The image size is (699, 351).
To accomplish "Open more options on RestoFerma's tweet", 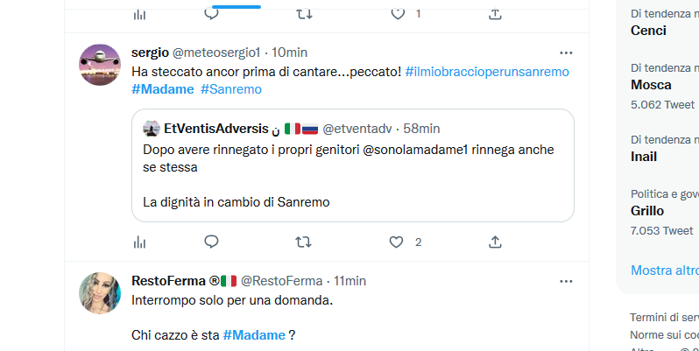I will tap(566, 281).
